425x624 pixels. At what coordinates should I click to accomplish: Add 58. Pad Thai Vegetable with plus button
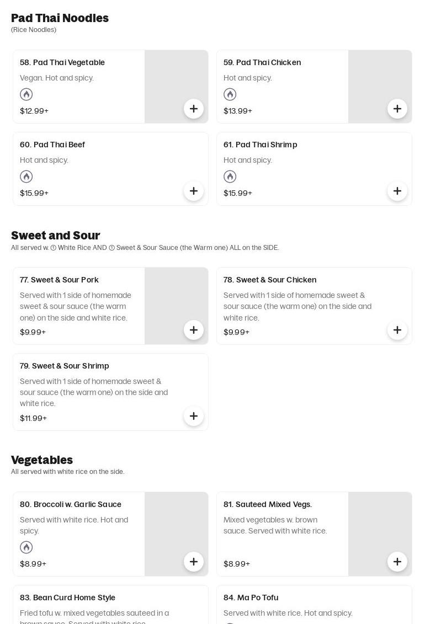coord(194,109)
